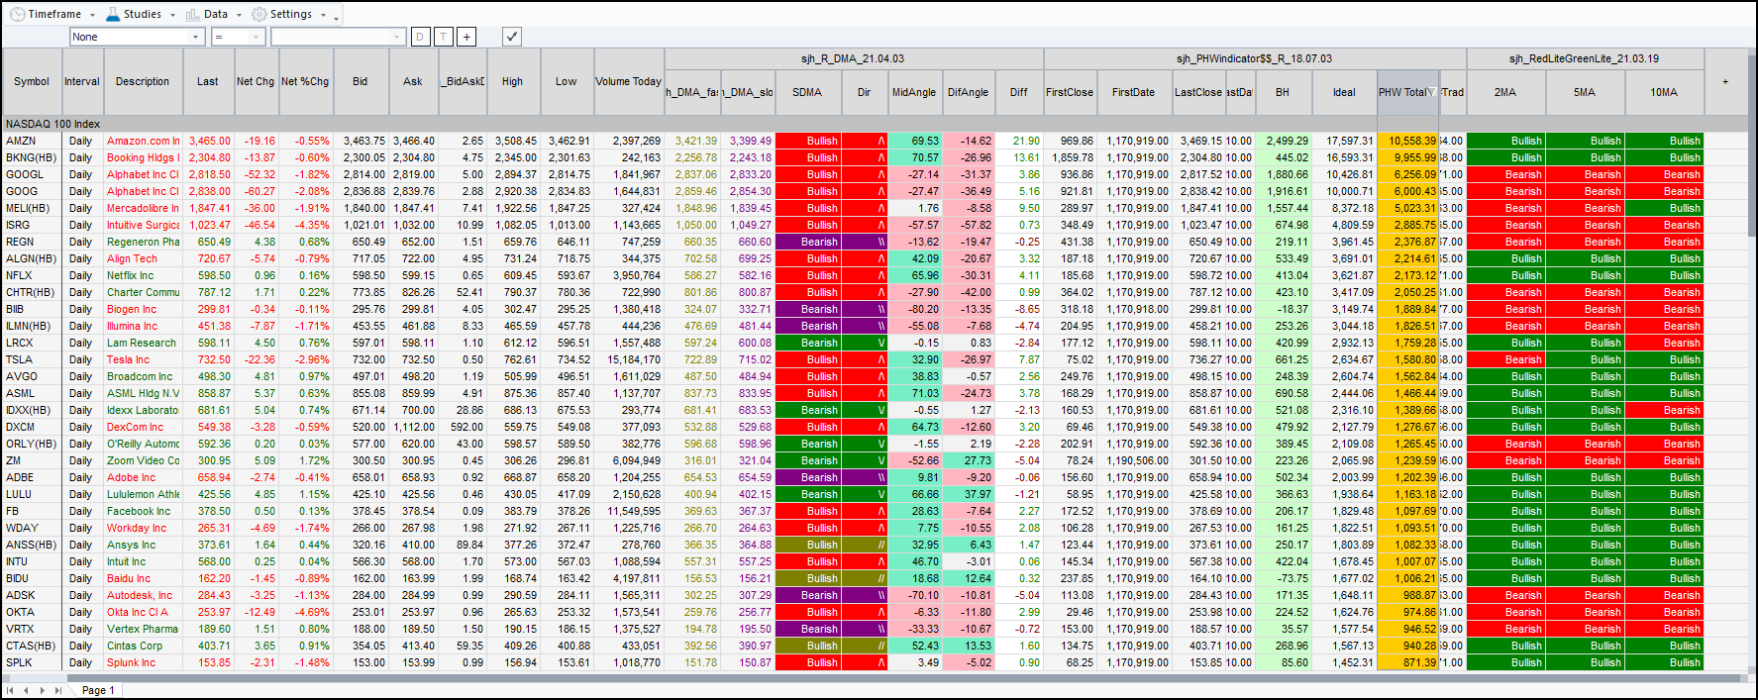1758x700 pixels.
Task: Click the 10MA Bearish cell for IDXX(HB)
Action: coord(1664,410)
